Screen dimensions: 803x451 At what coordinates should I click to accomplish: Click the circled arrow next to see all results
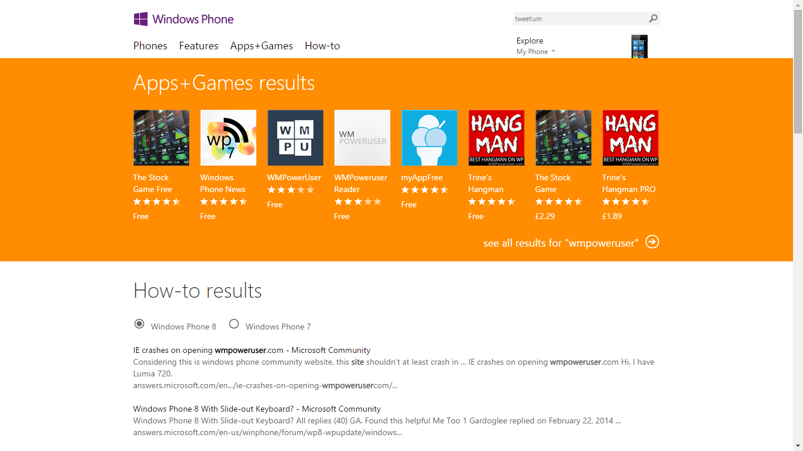pyautogui.click(x=652, y=242)
